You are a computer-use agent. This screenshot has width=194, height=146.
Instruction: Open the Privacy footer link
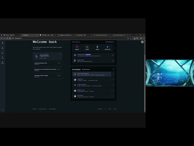(x=115, y=109)
